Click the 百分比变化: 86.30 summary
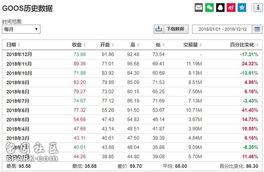Viewport: 264px width, 172px height. click(239, 166)
